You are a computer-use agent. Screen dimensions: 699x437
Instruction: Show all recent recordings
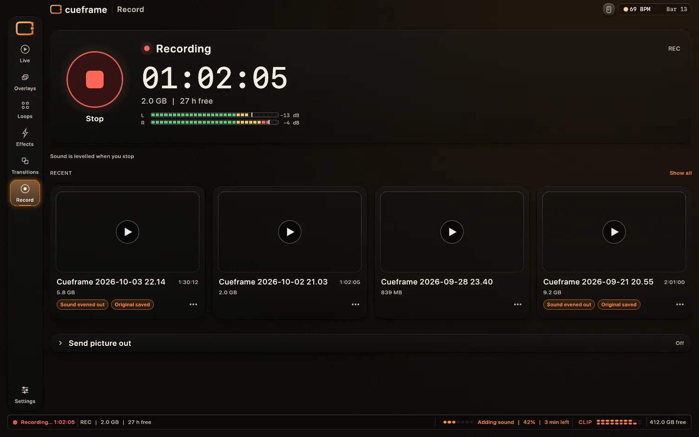[680, 173]
